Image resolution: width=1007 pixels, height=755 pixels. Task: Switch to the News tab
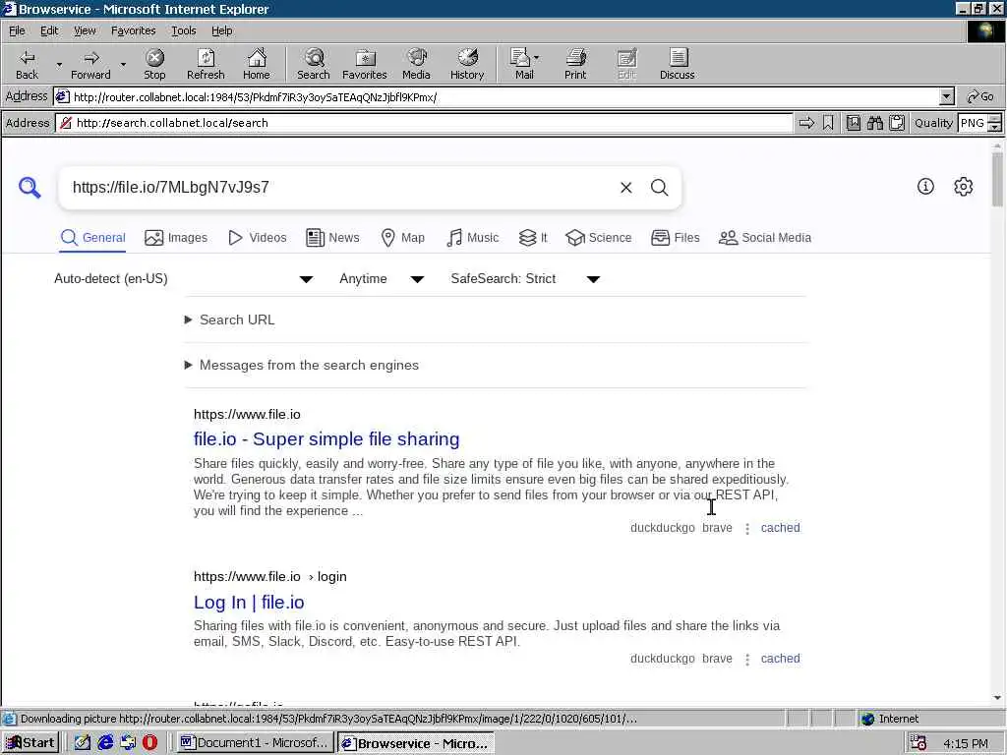(x=332, y=238)
